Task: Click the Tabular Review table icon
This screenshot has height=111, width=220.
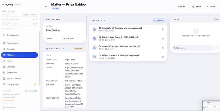Action: coord(4,79)
